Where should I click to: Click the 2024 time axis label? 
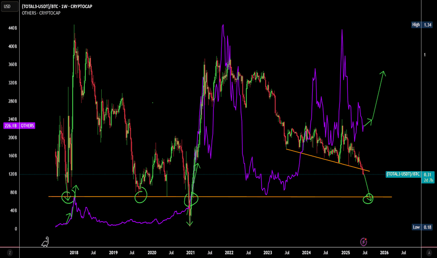[x=306, y=253]
